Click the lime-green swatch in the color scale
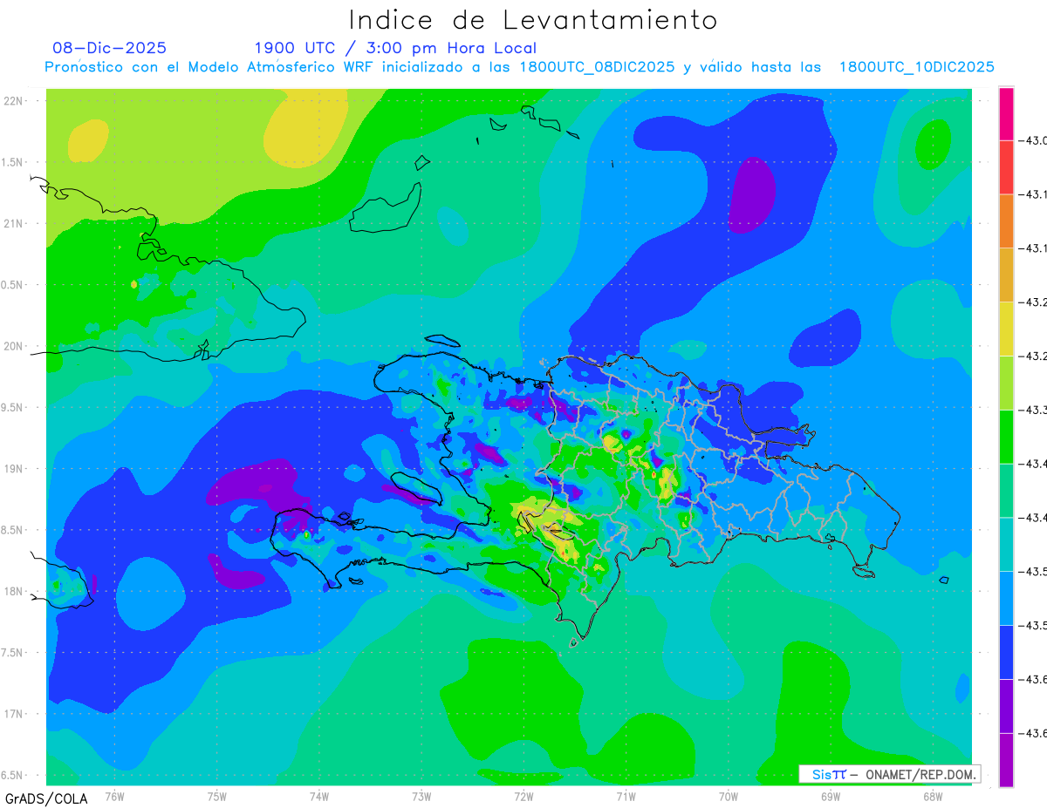The image size is (1047, 808). point(1006,384)
